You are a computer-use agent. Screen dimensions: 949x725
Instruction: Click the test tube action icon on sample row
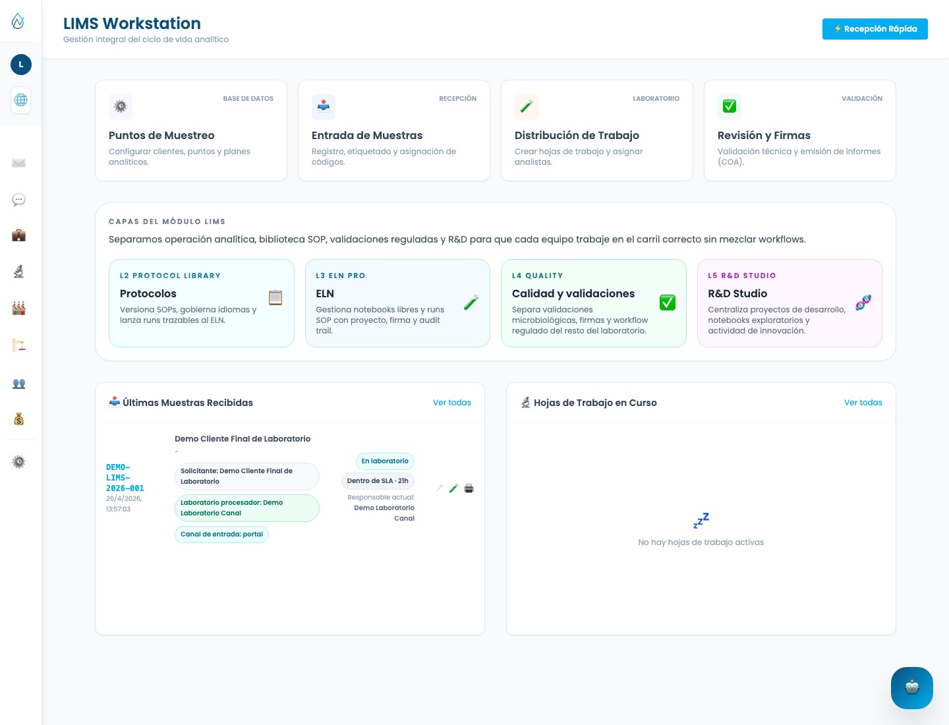pos(453,488)
